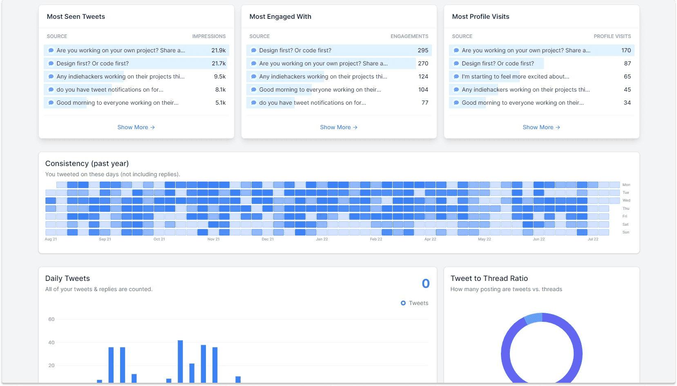Click tweet icon beside 'do you have tweet' in Most Engaged With
Viewport: 677px width, 386px height.
click(x=254, y=103)
